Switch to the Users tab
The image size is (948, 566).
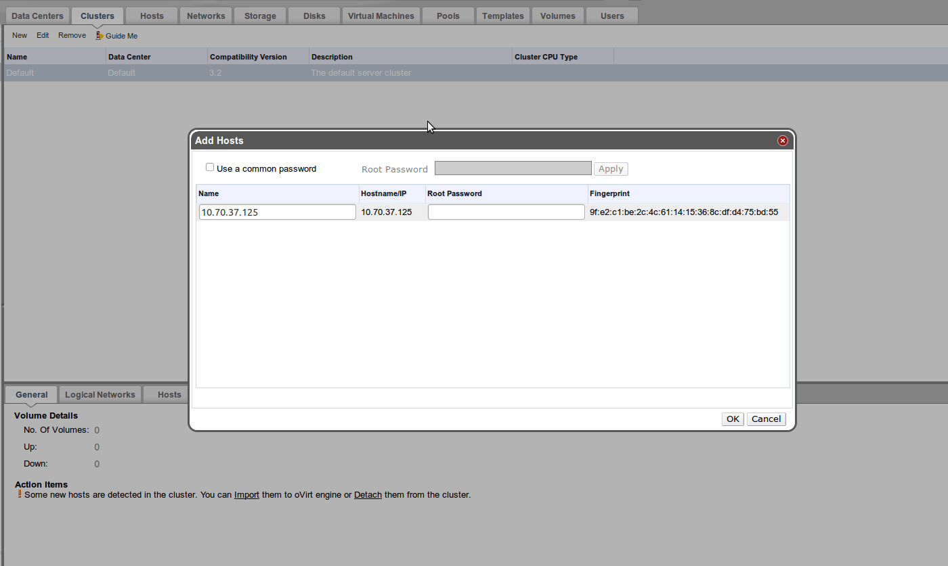612,16
